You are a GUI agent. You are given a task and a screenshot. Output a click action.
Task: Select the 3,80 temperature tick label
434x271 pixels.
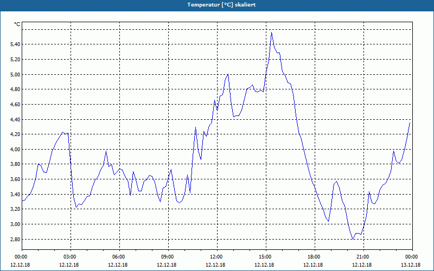[15, 164]
